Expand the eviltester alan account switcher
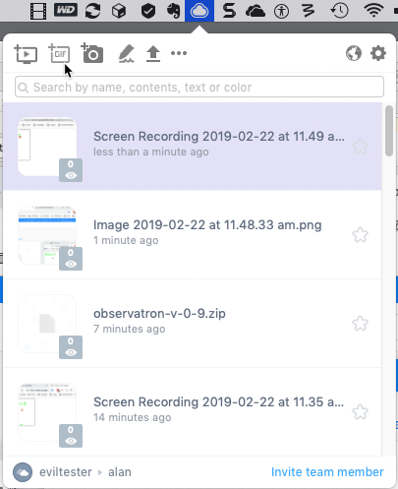Screen dimensions: 398x489 72,472
